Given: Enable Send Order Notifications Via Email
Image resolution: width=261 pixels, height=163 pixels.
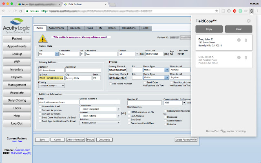Looking at the screenshot, I should pos(40,117).
